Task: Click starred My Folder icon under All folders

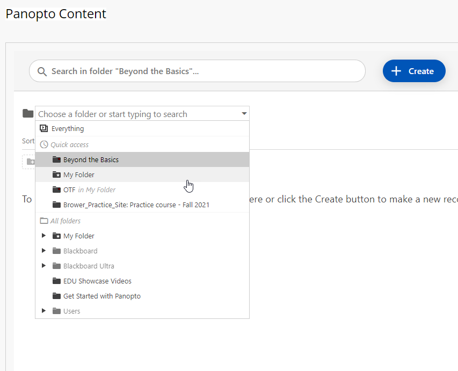Action: 56,236
